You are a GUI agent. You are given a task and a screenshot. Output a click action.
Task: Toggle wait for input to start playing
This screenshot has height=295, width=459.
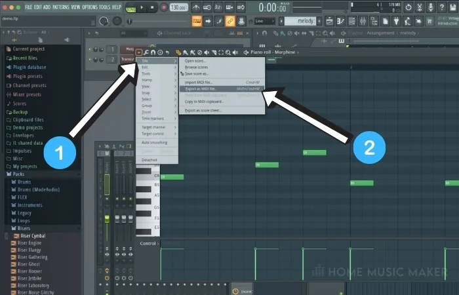point(207,7)
